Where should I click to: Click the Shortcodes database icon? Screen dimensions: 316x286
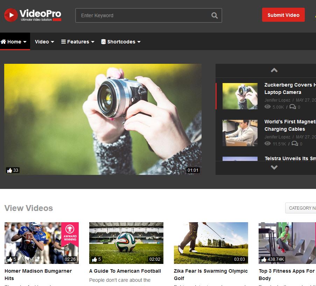tap(103, 42)
